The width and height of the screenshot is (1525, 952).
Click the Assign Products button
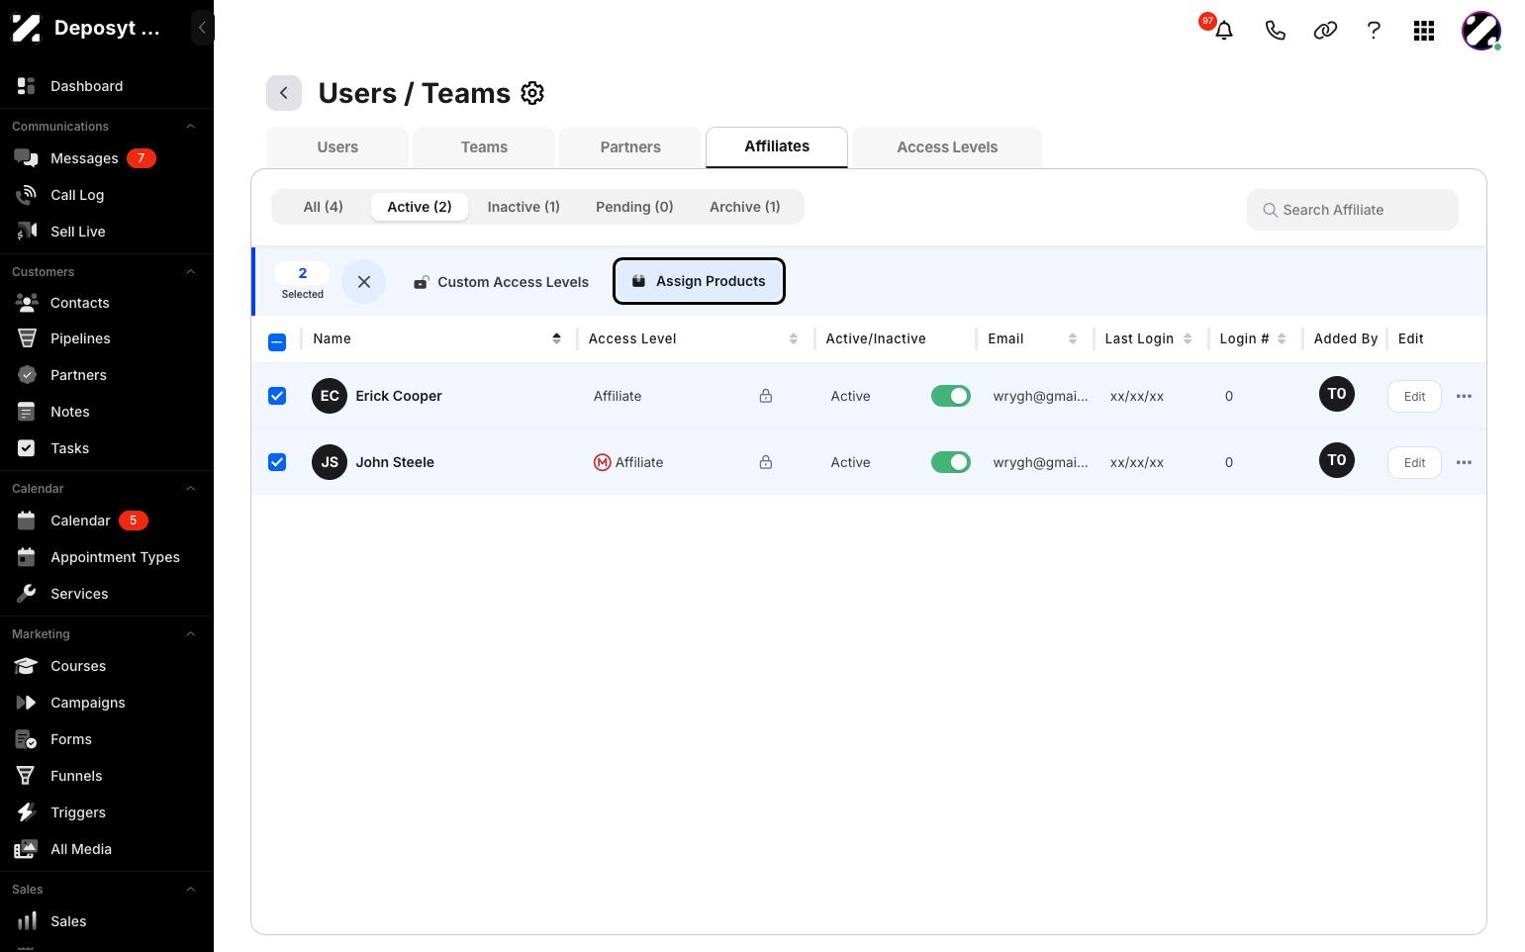coord(699,281)
